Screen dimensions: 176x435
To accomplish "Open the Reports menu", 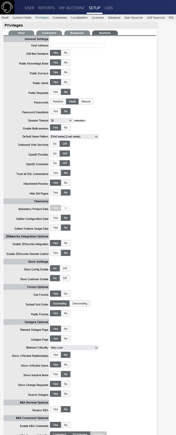I will [x=47, y=8].
